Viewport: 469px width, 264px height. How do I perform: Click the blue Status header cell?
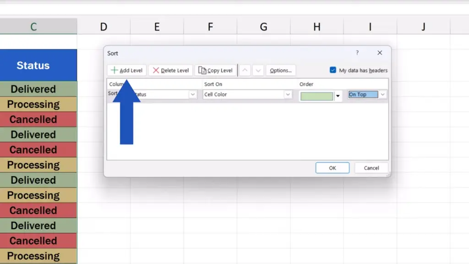33,66
